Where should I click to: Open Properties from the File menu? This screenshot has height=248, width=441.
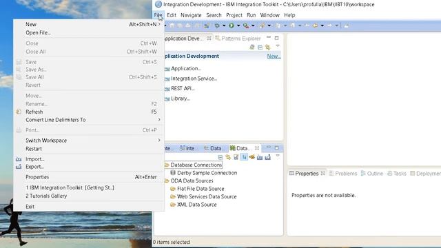tap(89, 177)
